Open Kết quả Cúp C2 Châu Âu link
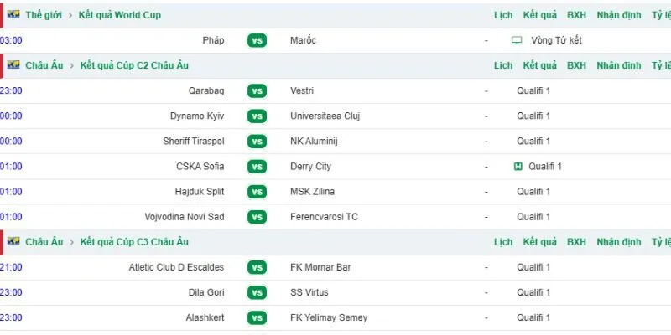671x335 pixels. click(134, 65)
